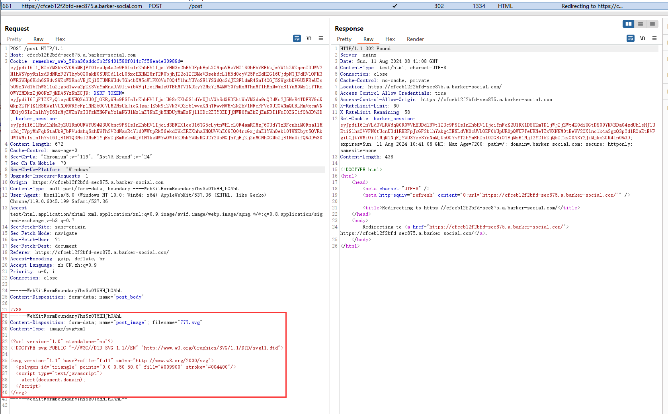Click the polygon id="triangle" line

coord(126,367)
